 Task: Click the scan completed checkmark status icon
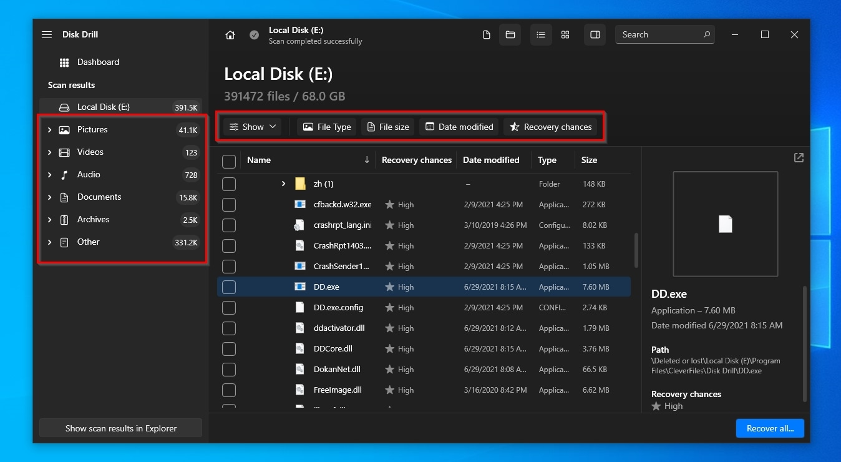click(255, 35)
